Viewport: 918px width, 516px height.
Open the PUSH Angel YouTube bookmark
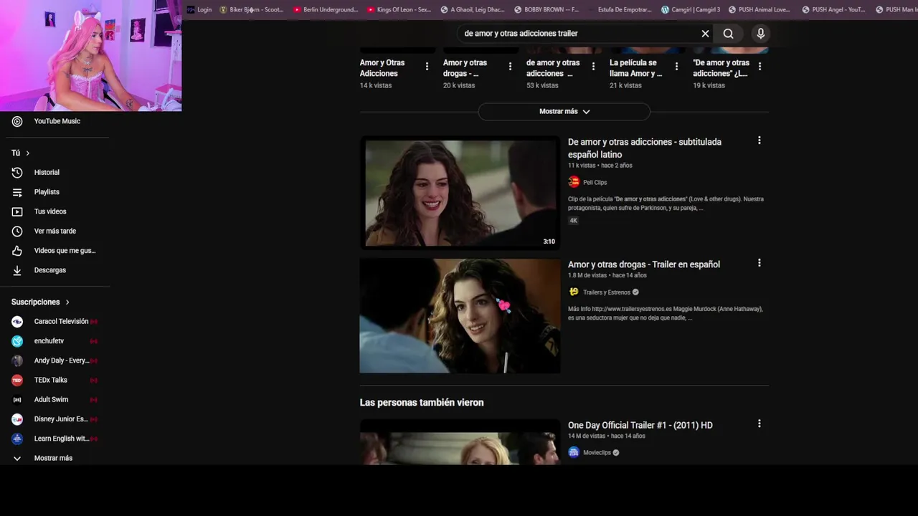tap(833, 9)
